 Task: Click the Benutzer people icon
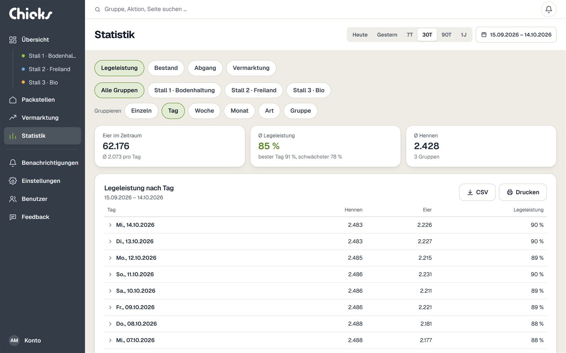[x=13, y=199]
